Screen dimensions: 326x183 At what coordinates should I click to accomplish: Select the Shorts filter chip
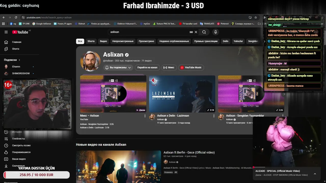91,41
